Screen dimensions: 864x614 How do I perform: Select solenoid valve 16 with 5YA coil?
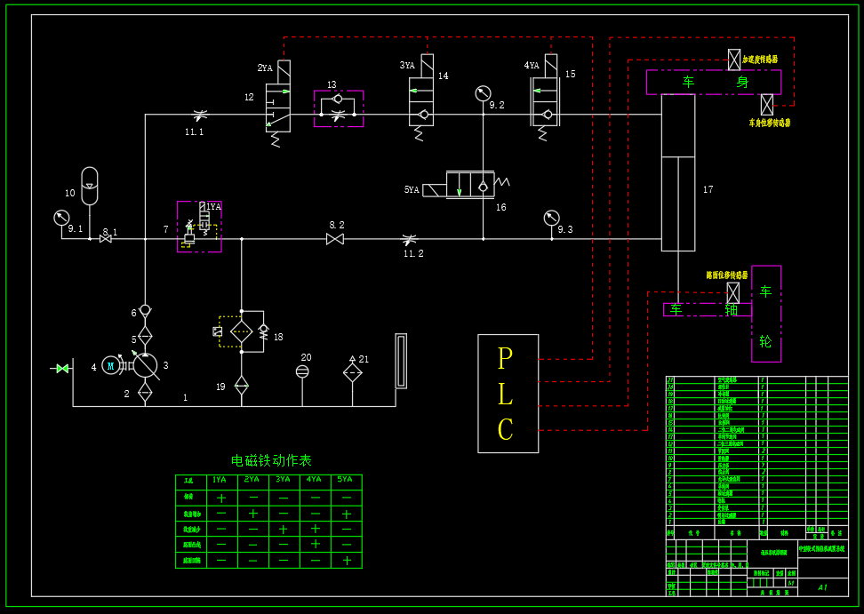tap(466, 185)
